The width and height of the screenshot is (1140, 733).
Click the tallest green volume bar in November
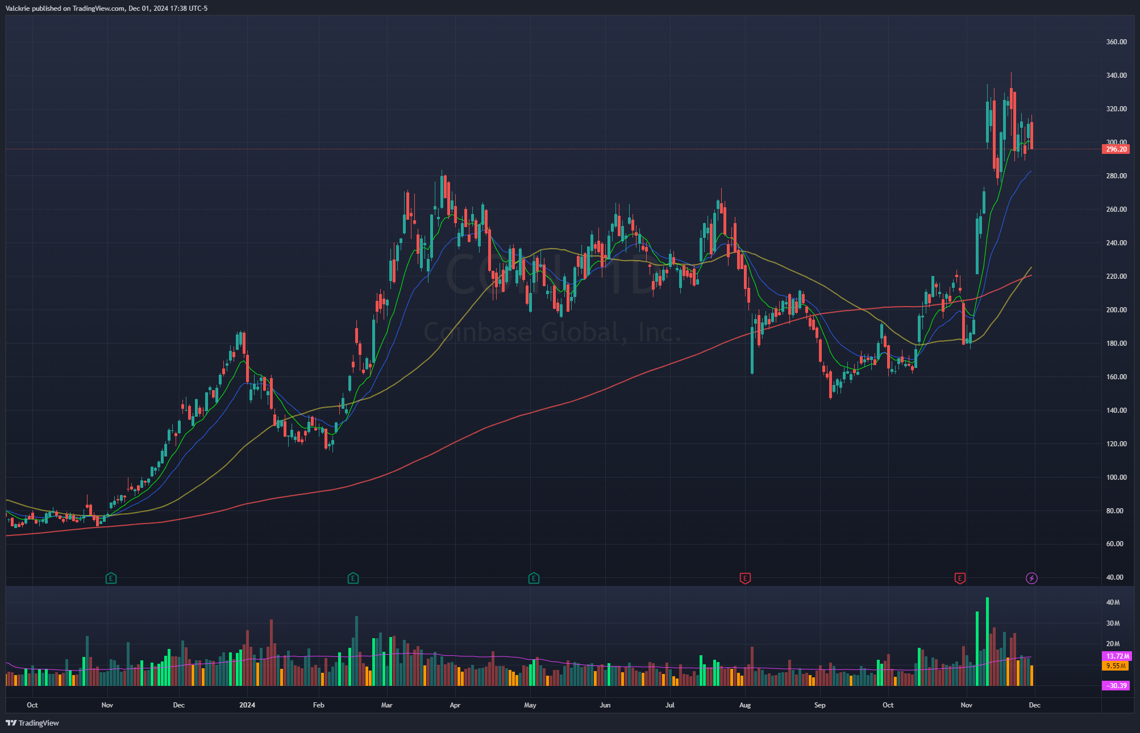pyautogui.click(x=987, y=642)
